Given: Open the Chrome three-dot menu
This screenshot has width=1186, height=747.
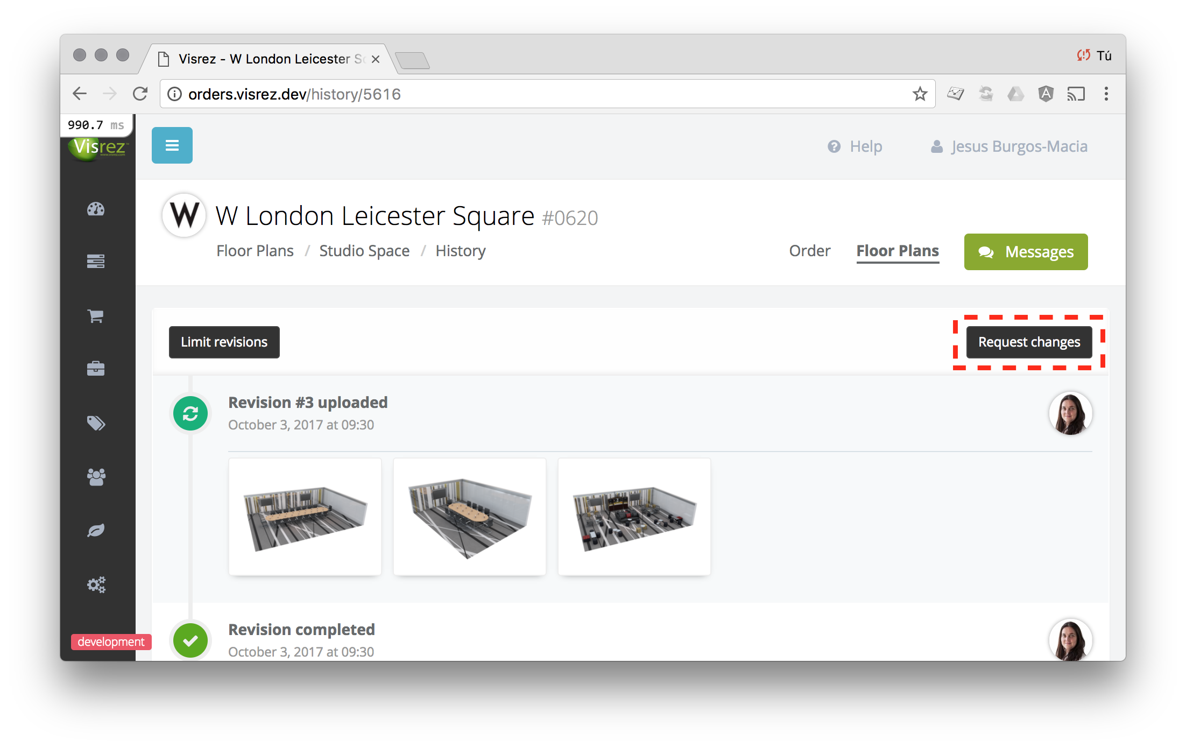Looking at the screenshot, I should [1106, 94].
